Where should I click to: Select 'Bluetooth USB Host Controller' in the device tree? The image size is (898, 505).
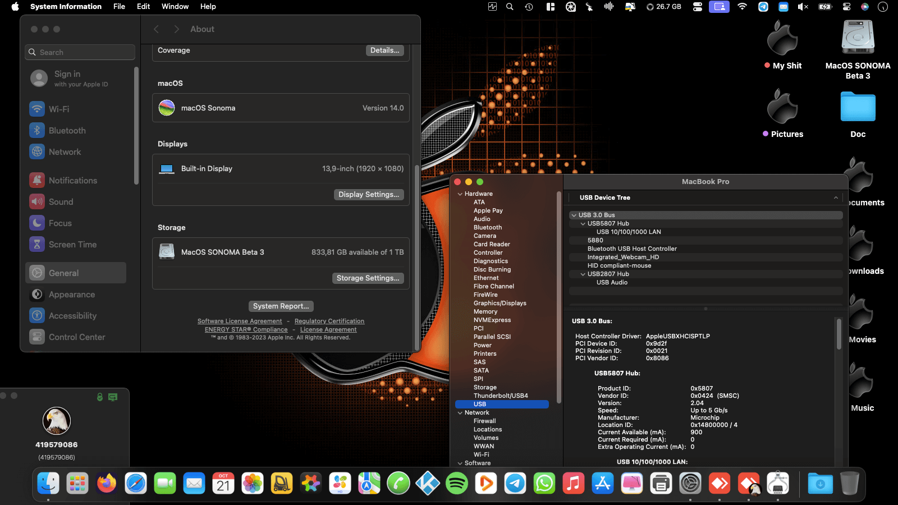[x=632, y=249]
